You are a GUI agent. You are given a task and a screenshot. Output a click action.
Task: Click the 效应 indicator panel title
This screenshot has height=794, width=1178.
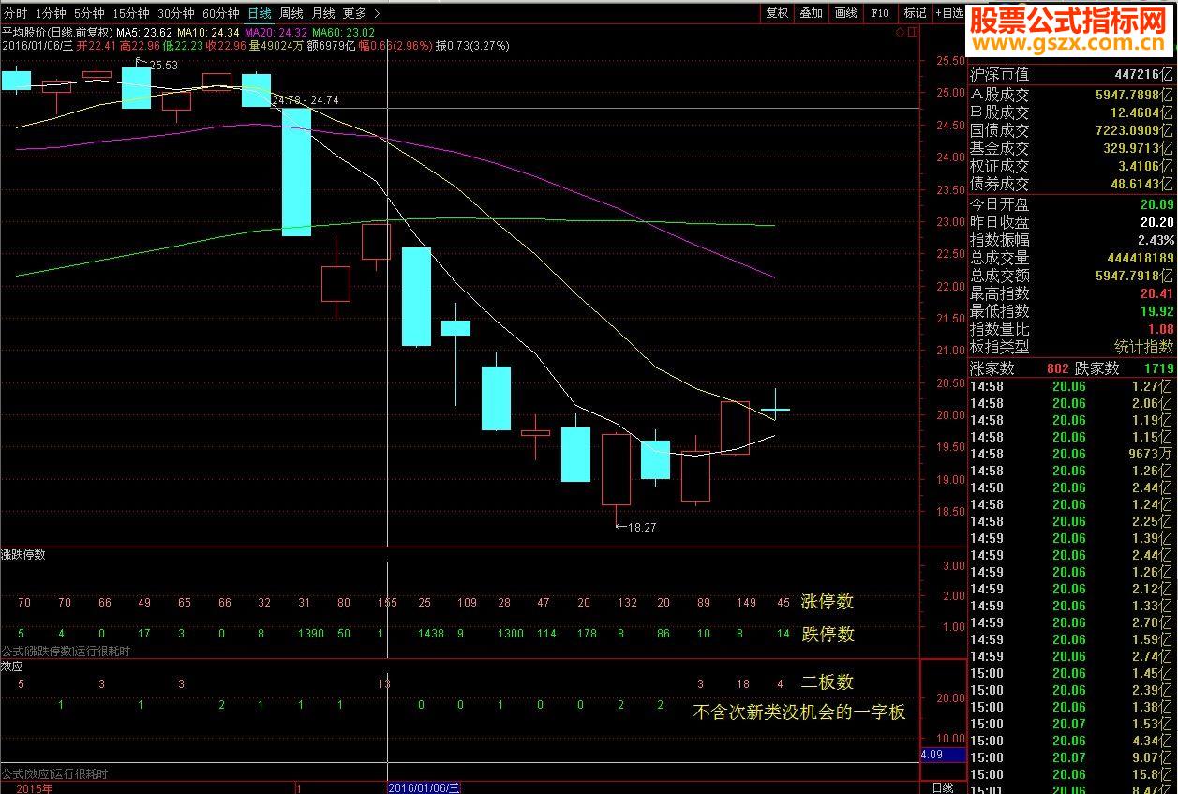coord(12,666)
